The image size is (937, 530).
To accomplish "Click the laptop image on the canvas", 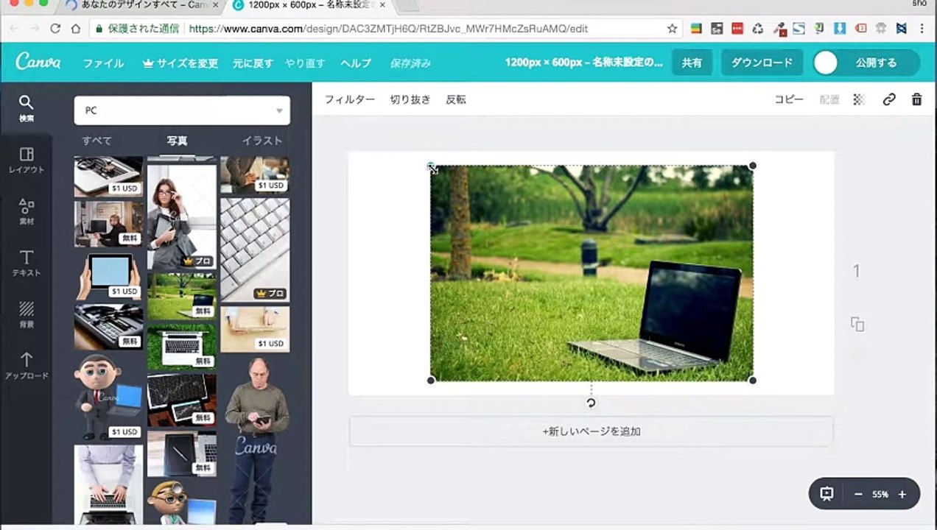I will point(592,273).
